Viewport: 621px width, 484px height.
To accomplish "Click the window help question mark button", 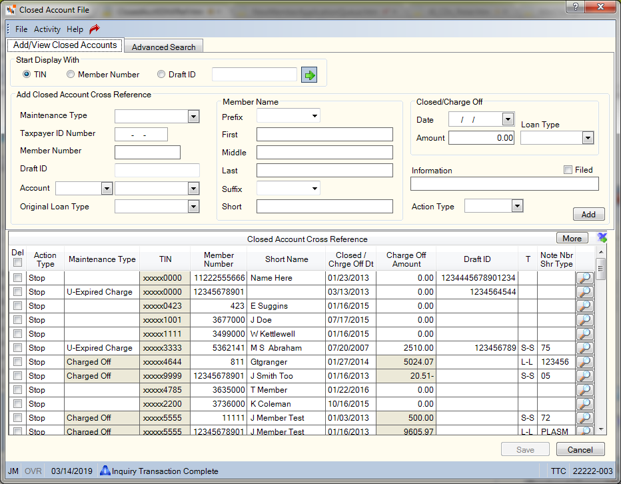I will coord(576,7).
